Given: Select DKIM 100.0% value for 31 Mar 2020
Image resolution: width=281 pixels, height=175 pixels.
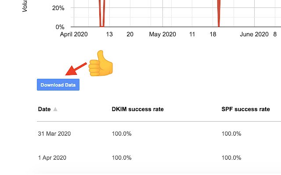Looking at the screenshot, I should [121, 134].
